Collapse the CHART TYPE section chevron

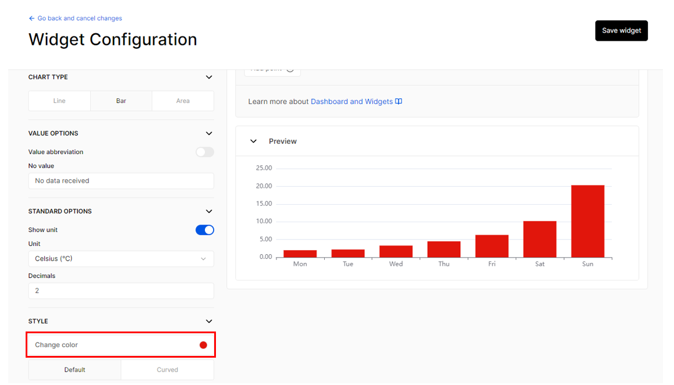pos(209,77)
